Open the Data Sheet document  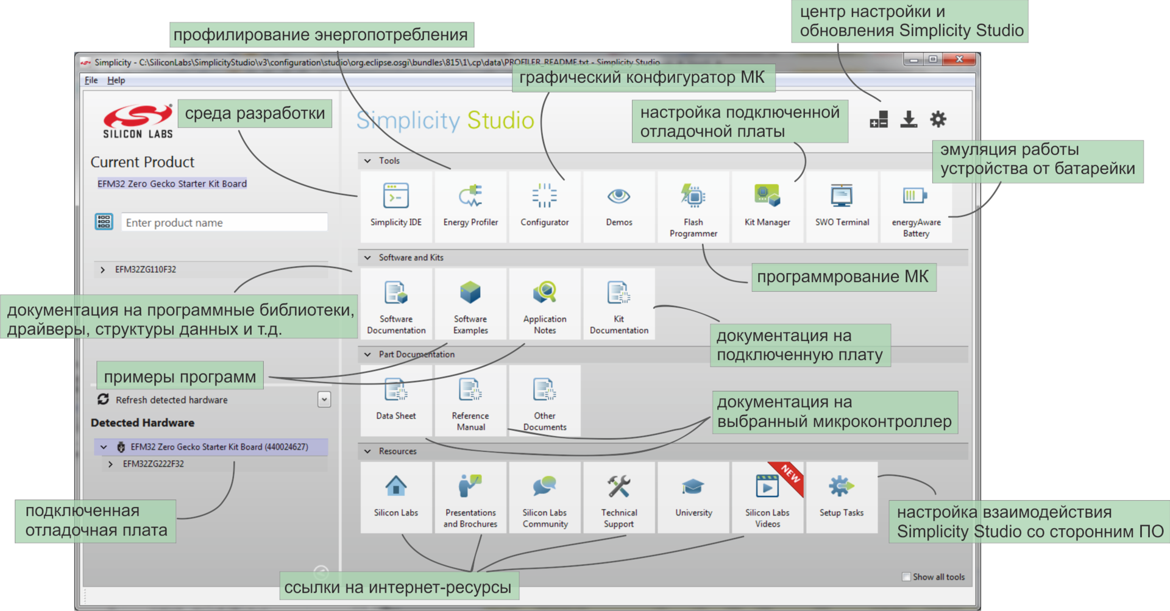(396, 401)
